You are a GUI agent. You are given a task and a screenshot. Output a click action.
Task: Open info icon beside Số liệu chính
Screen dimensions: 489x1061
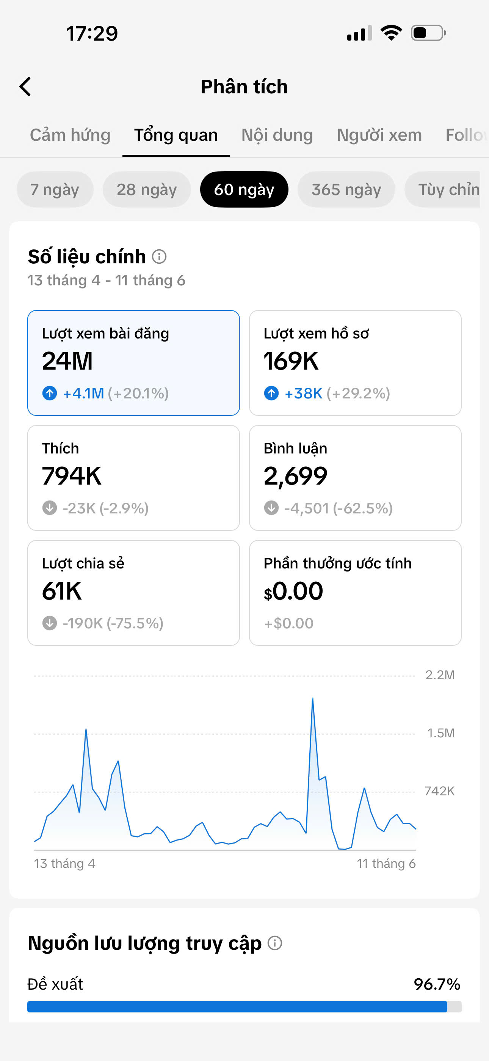click(x=159, y=257)
